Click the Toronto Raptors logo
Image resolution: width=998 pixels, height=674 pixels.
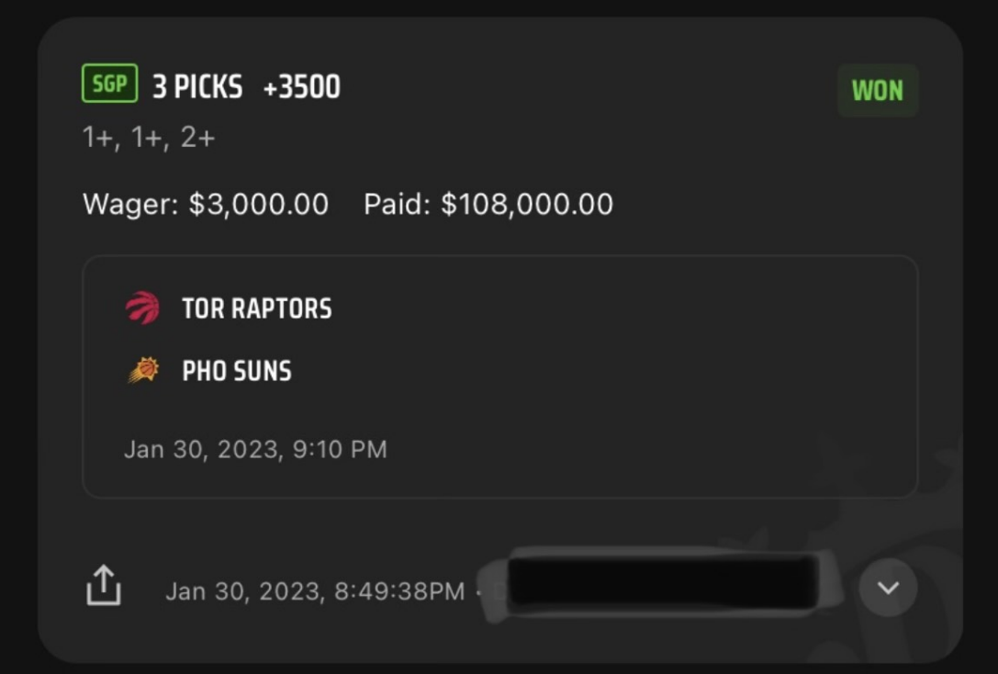pos(142,308)
